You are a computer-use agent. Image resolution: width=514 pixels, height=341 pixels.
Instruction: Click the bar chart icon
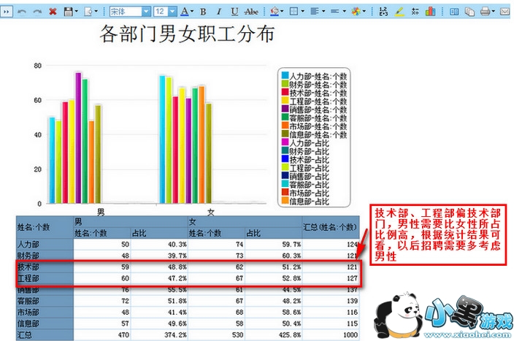click(x=431, y=12)
